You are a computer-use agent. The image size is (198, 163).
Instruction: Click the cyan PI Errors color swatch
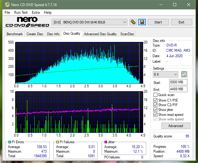[10, 142]
